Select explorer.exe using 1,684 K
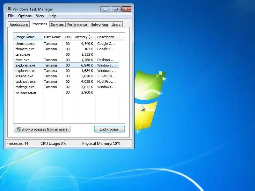This screenshot has width=255, height=191. [x=67, y=71]
